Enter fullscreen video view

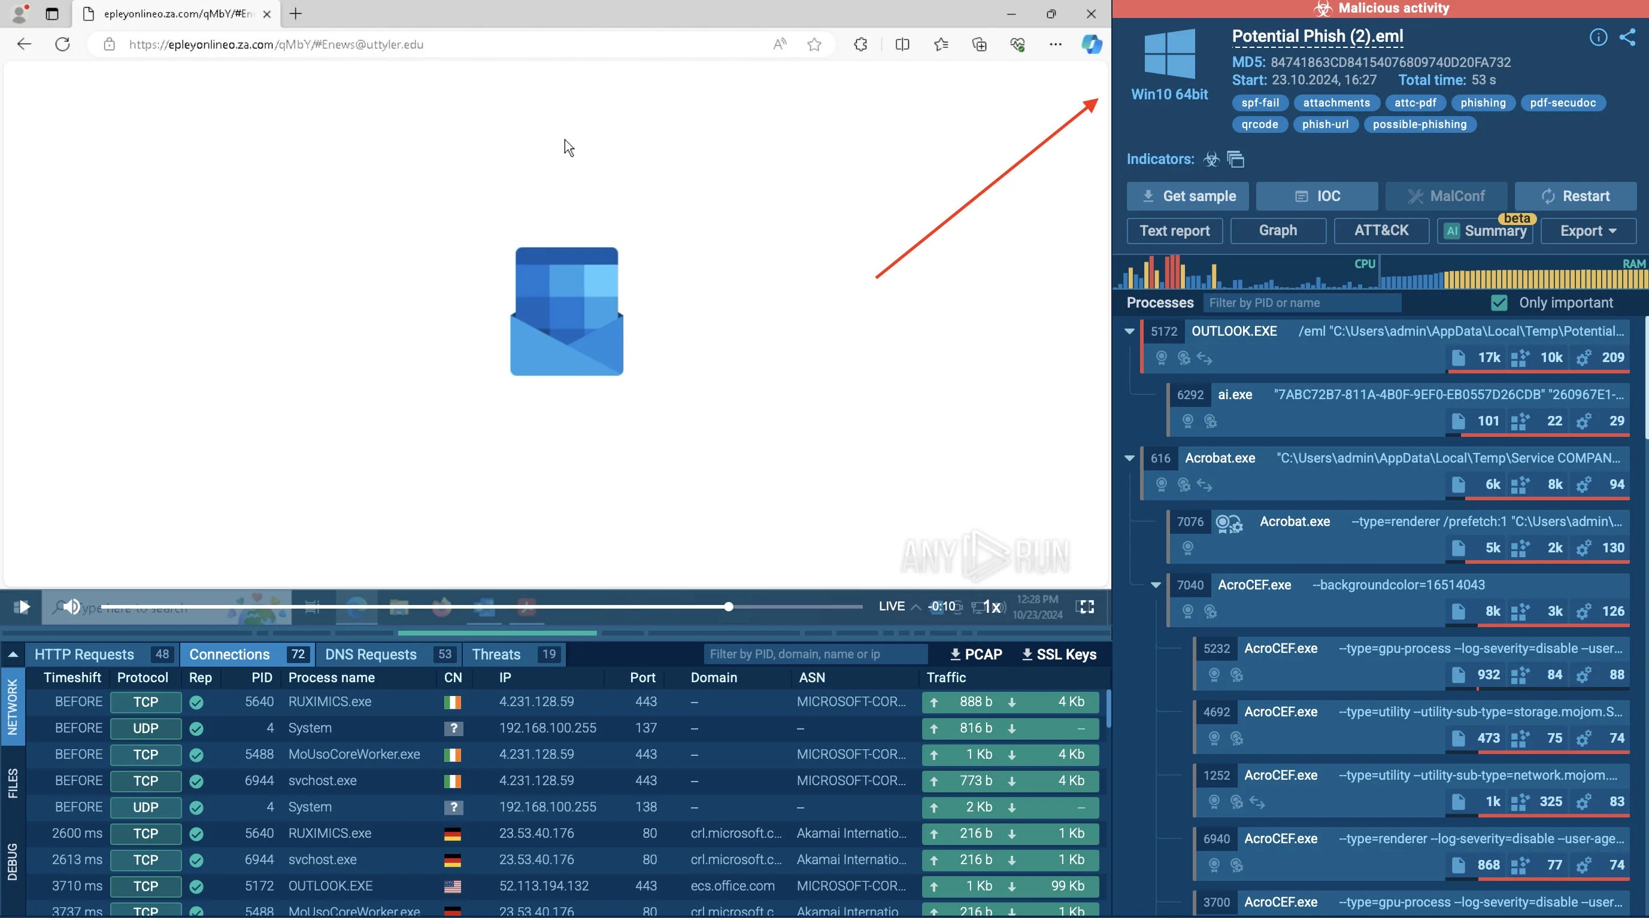(1086, 606)
